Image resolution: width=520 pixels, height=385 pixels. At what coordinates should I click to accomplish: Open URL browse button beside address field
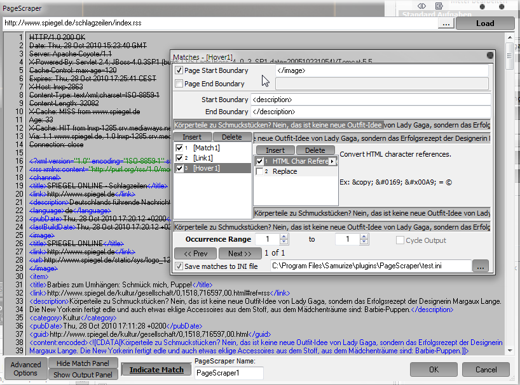pos(446,23)
